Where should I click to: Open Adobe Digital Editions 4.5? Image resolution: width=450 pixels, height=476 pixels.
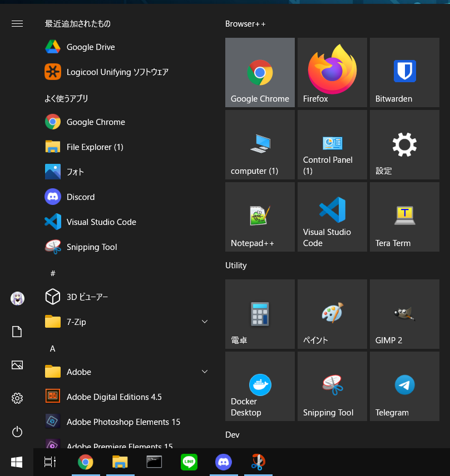pos(126,397)
